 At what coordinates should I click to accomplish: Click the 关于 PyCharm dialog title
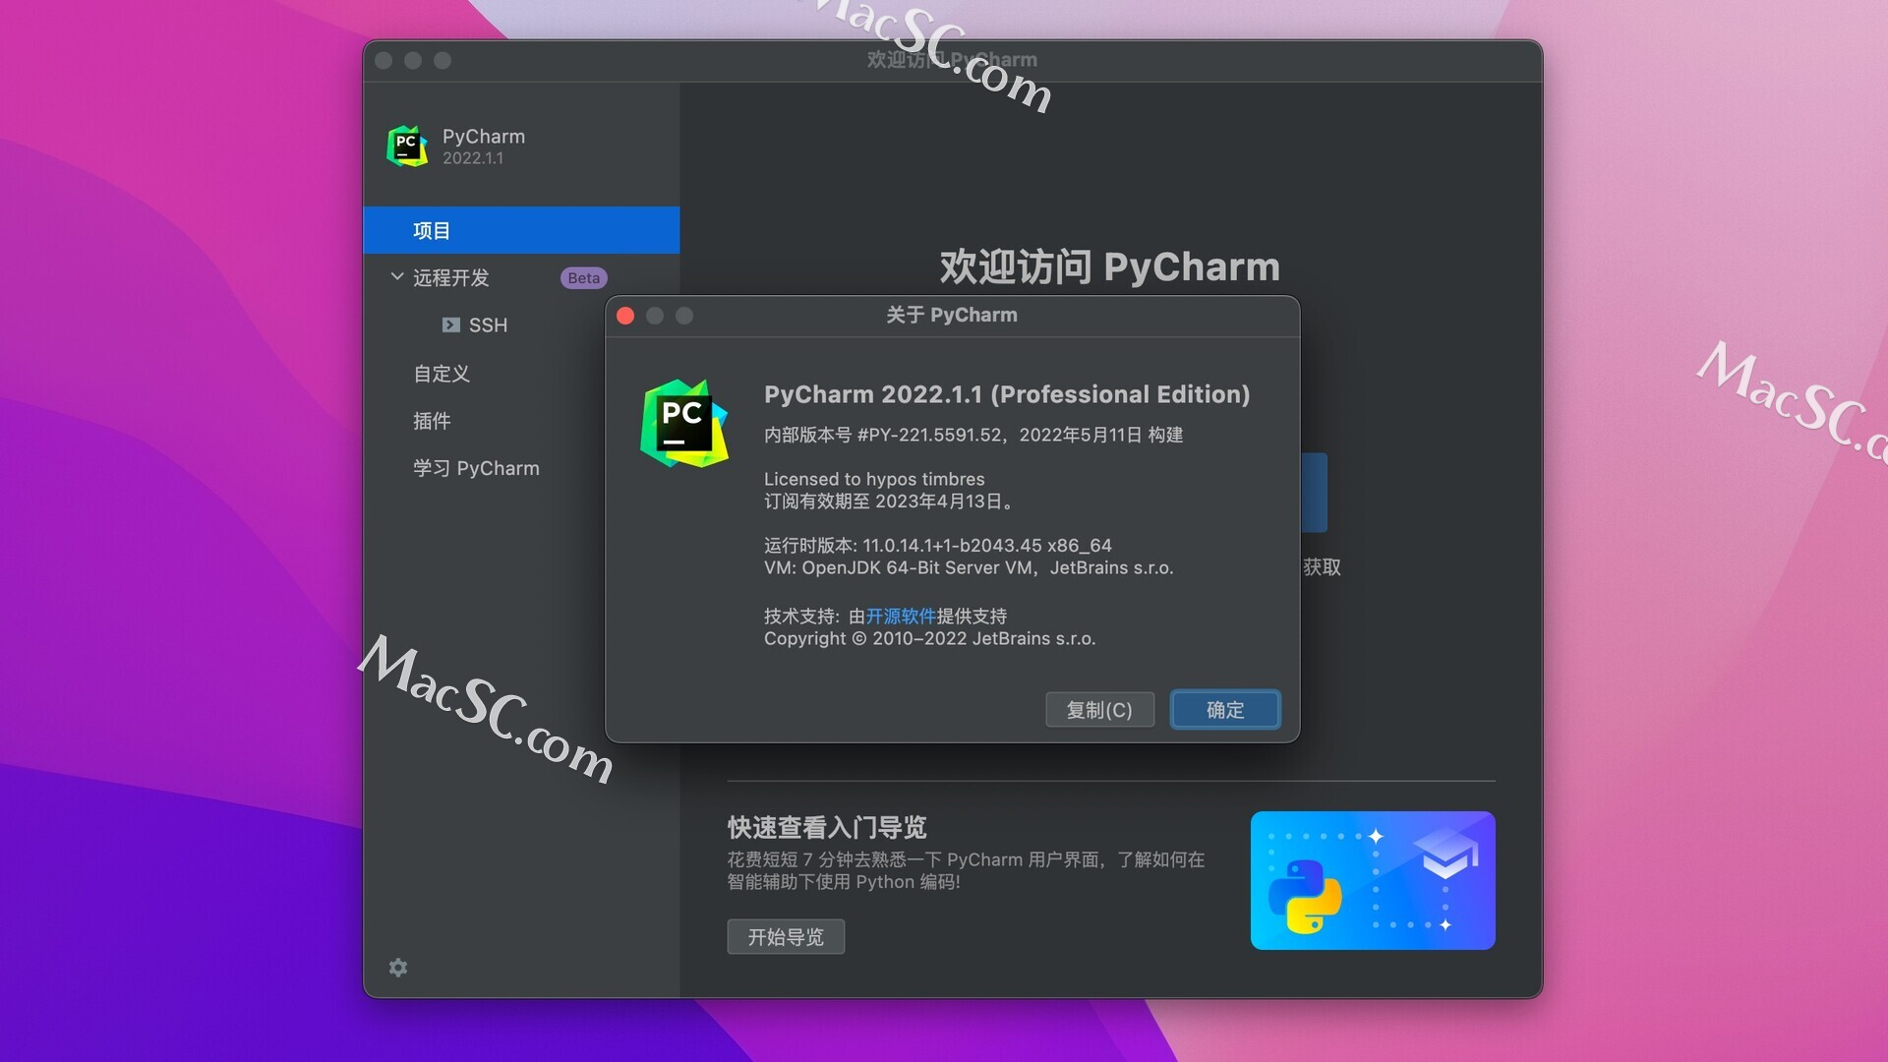[x=952, y=315]
